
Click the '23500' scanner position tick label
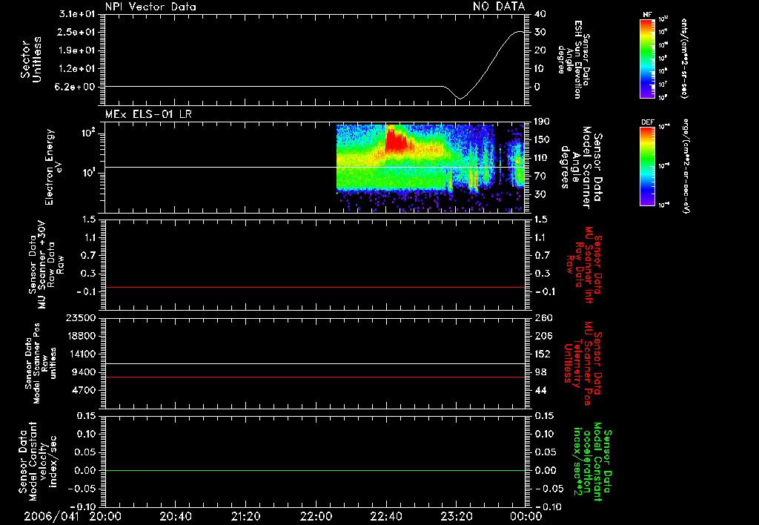[80, 317]
